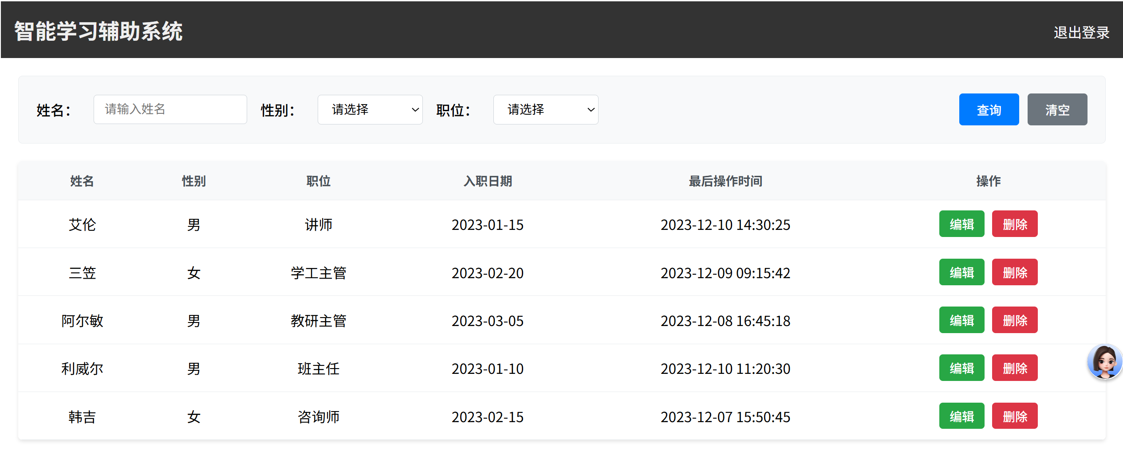Screen dimensions: 1123x466
Task: Click the position cell 学工主管
Action: 319,273
